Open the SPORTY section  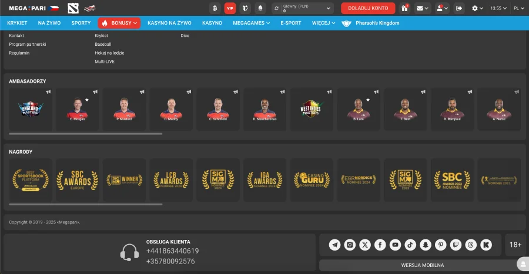(x=81, y=23)
